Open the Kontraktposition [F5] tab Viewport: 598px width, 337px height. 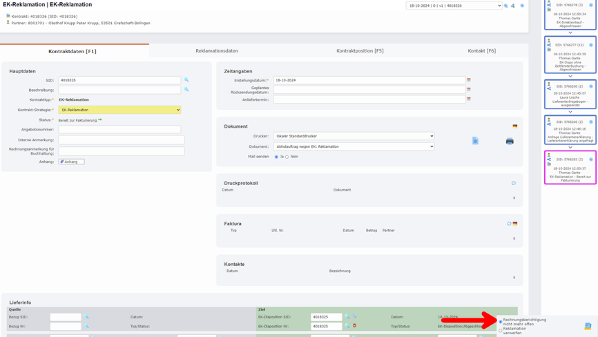[x=360, y=51]
